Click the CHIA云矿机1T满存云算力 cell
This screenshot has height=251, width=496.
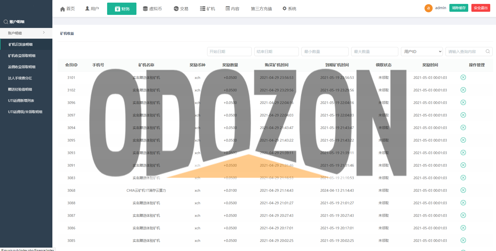(x=146, y=190)
